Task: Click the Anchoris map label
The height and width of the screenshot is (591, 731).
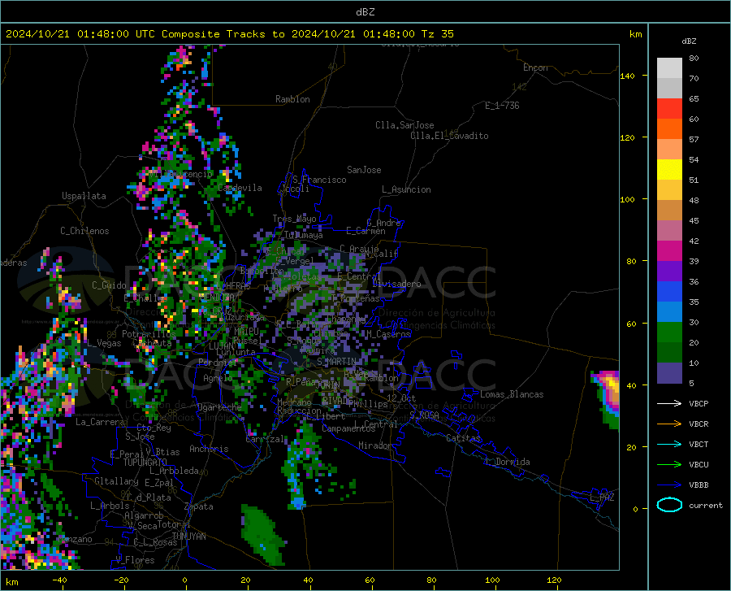Action: pyautogui.click(x=209, y=449)
